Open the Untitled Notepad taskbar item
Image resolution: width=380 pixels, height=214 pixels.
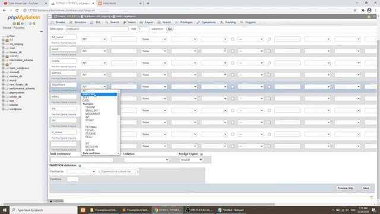coord(231,210)
